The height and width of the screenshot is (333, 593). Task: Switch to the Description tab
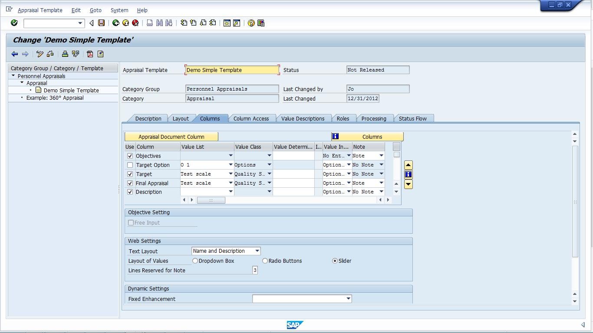coord(148,118)
